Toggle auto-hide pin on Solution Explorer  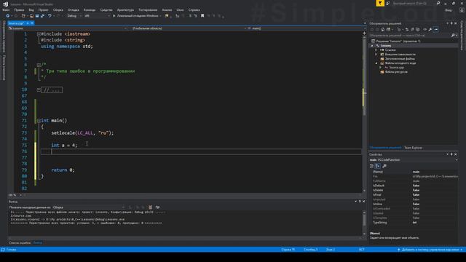click(451, 23)
